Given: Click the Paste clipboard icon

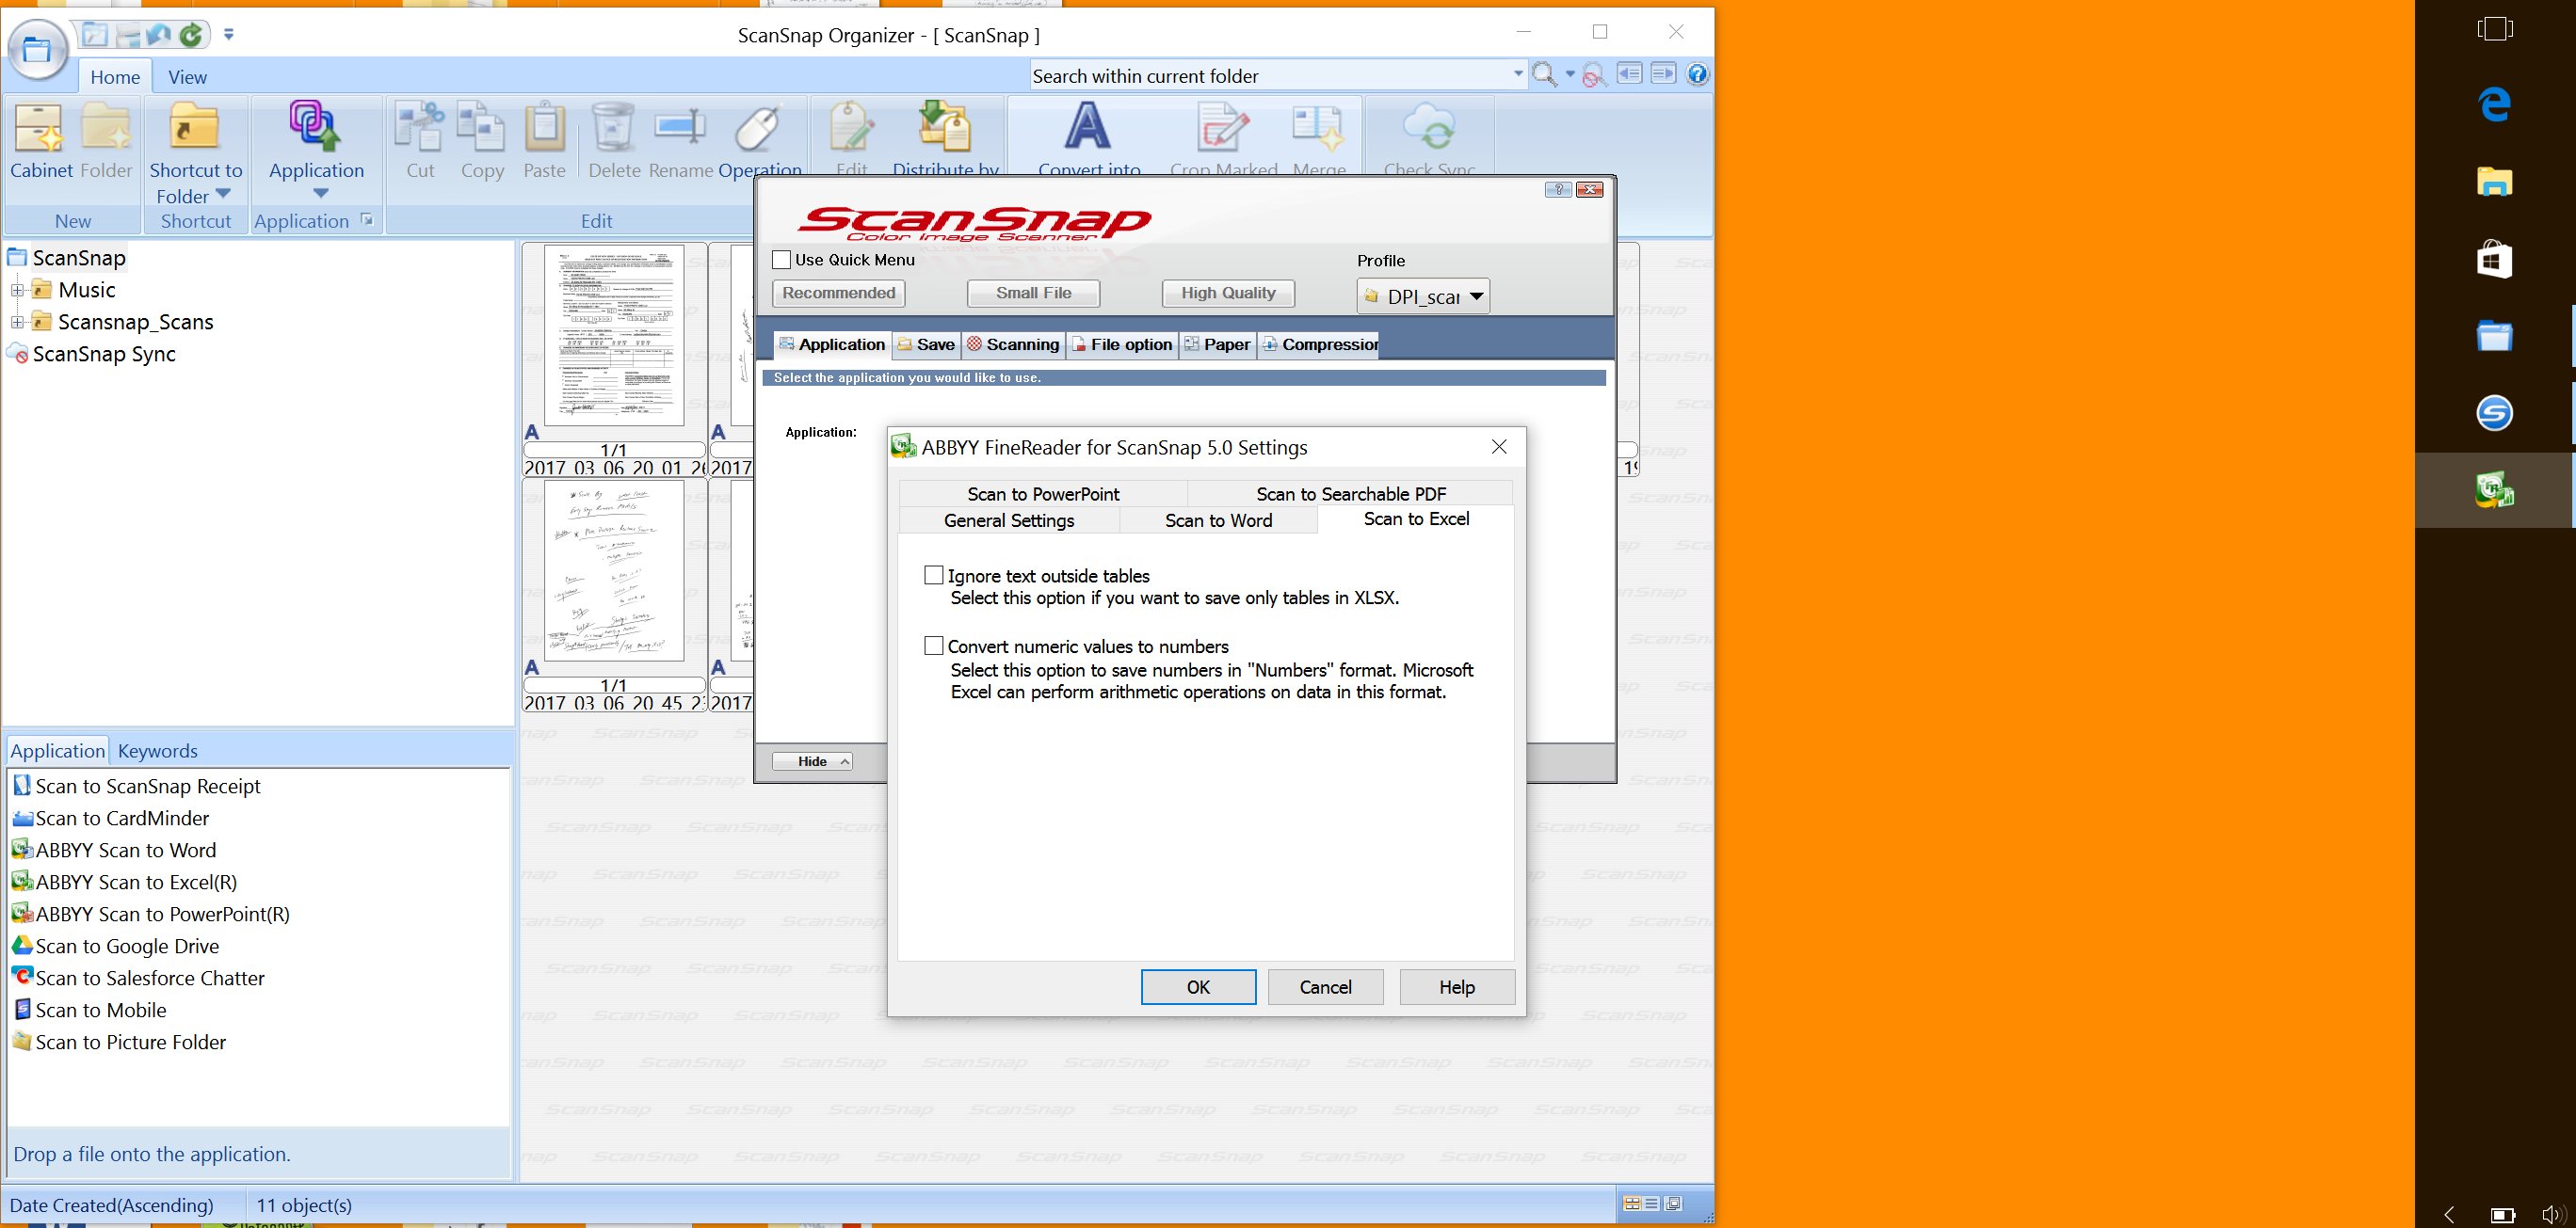Looking at the screenshot, I should pyautogui.click(x=544, y=127).
